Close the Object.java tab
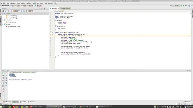Screen dimensions: 193x108 [x=70, y=8]
